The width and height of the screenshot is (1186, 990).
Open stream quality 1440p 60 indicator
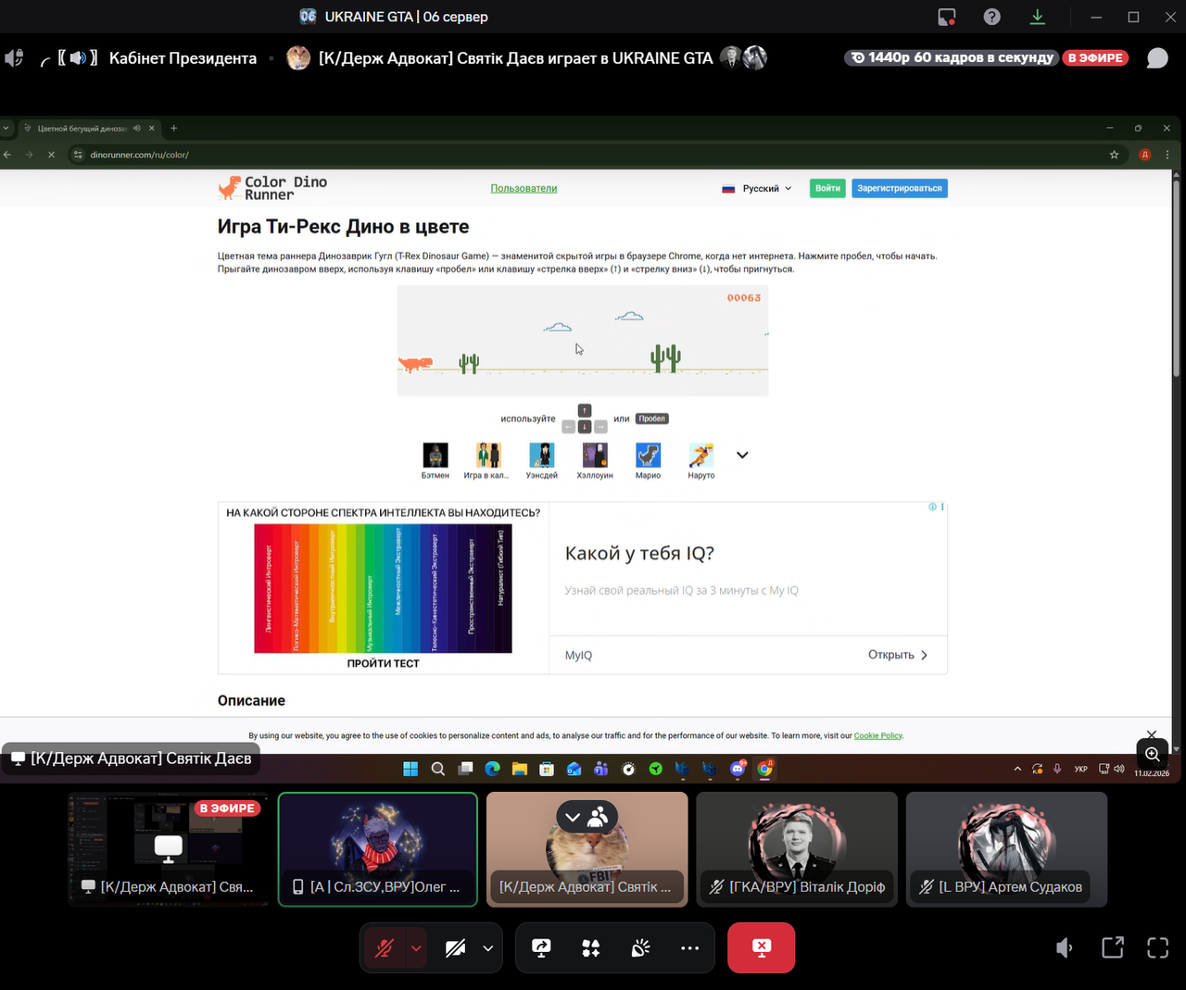952,57
